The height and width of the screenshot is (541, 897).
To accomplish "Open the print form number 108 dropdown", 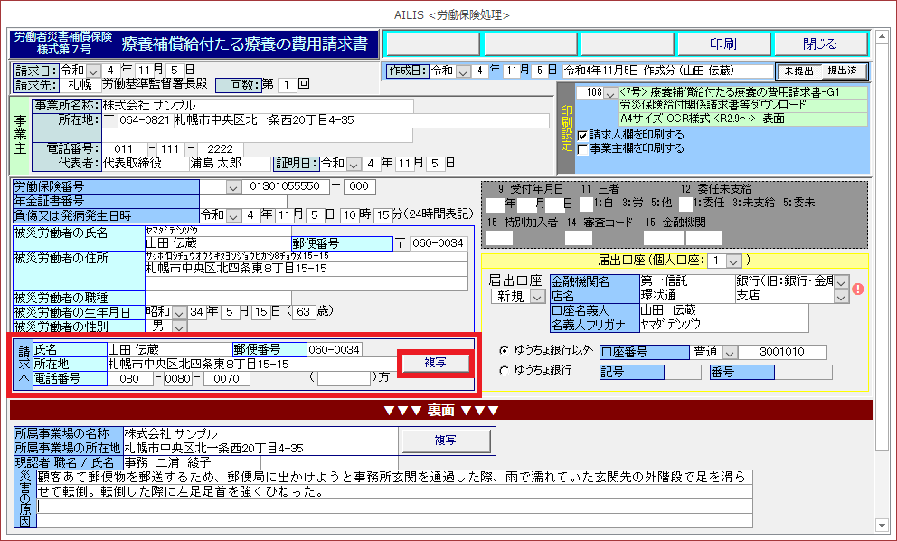I will pyautogui.click(x=611, y=93).
